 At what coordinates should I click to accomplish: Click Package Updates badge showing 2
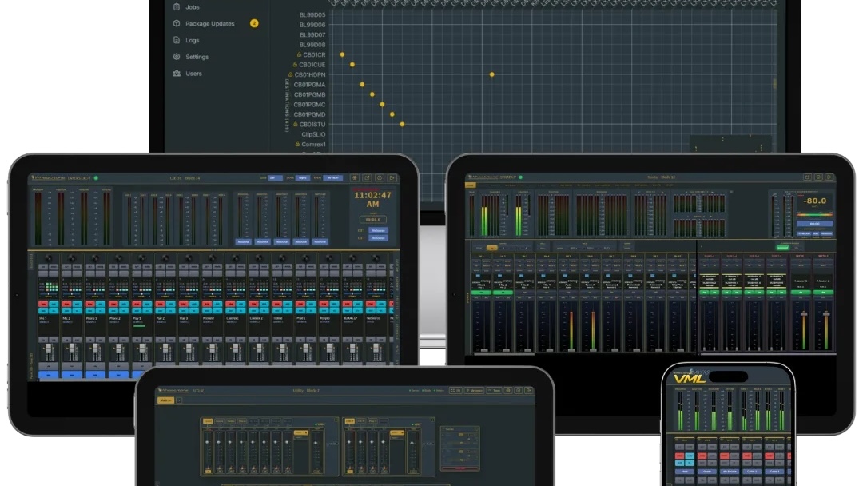254,23
